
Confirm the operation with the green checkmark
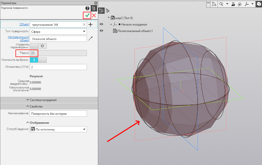coord(87,15)
